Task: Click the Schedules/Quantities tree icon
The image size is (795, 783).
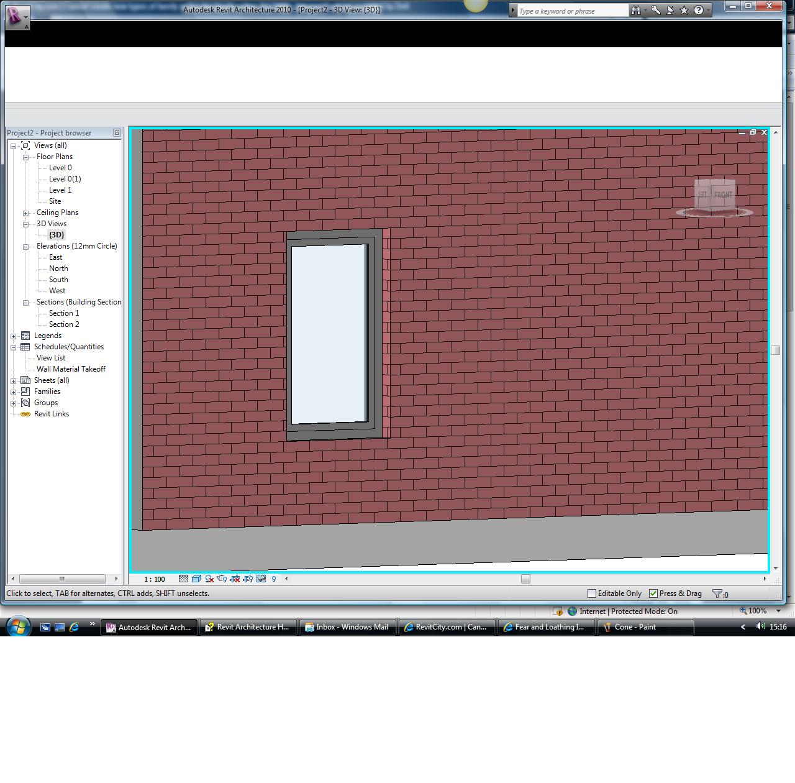Action: 25,347
